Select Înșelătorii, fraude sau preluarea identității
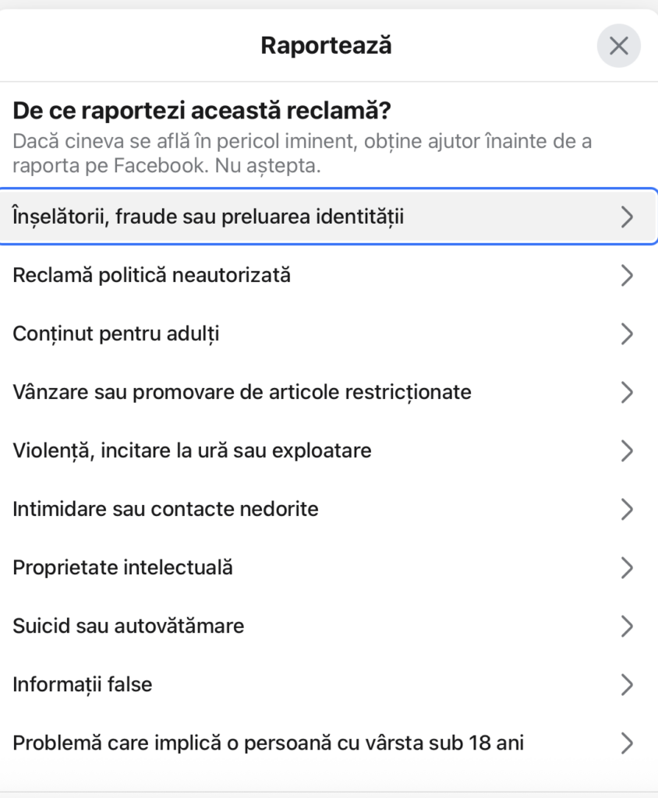This screenshot has height=798, width=658. tap(329, 217)
